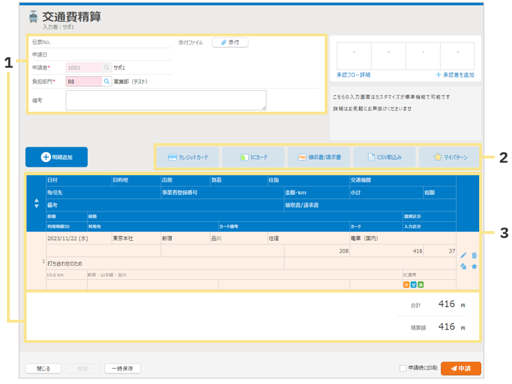The width and height of the screenshot is (512, 384).
Task: Open the ICカード import option
Action: (254, 157)
